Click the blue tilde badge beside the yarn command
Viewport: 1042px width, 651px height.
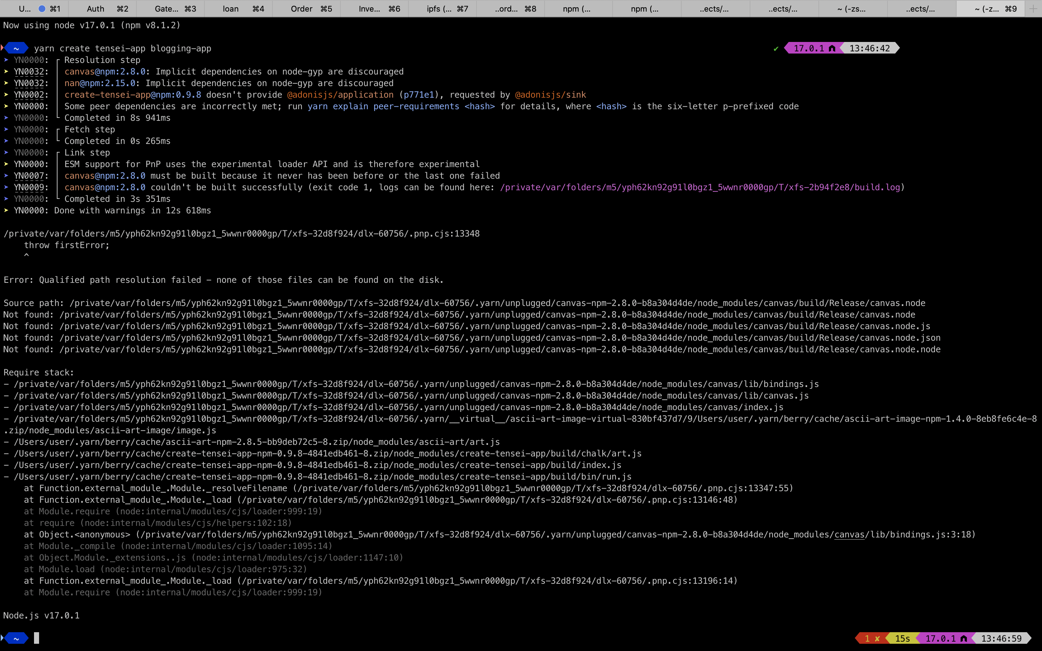click(x=16, y=48)
